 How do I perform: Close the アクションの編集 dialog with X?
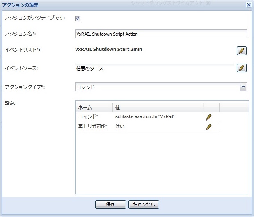[248, 5]
